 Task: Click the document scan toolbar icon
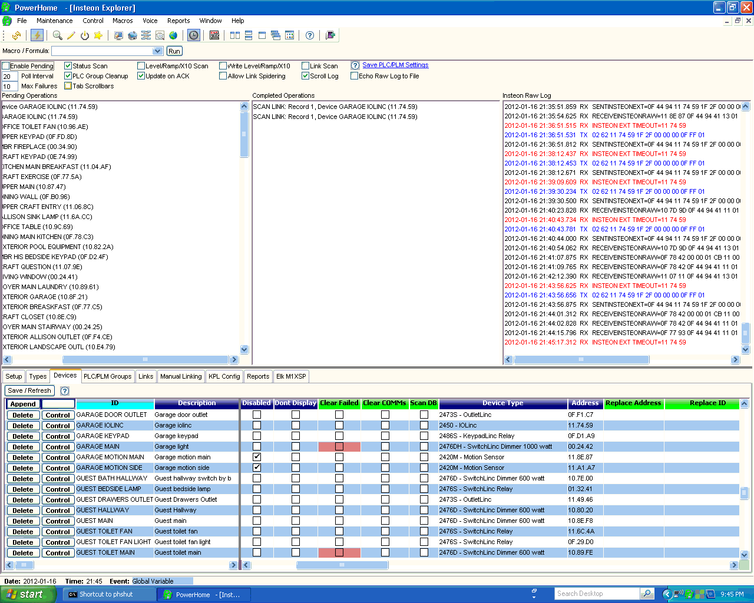click(160, 35)
